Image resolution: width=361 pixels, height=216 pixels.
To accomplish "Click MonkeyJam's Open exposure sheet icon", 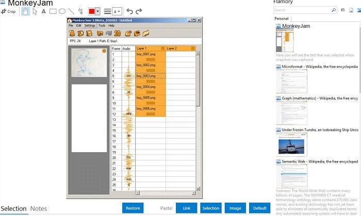I will click(80, 33).
